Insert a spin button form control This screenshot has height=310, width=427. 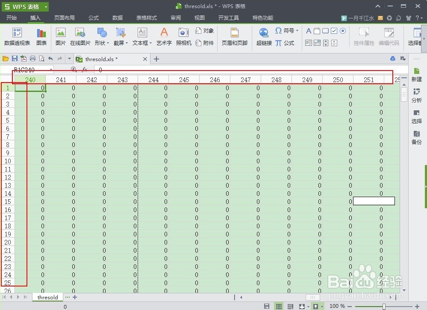click(334, 43)
